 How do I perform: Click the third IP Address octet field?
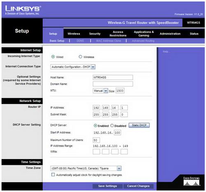coord(115,108)
